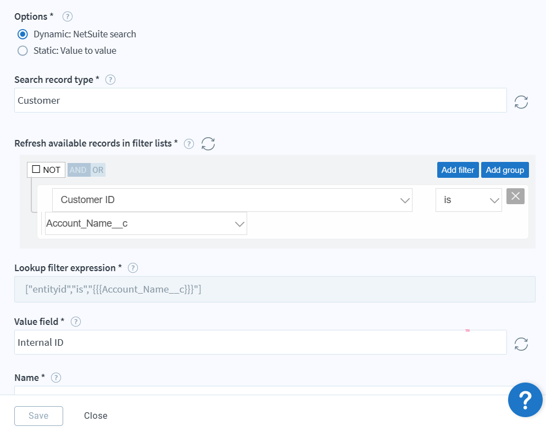546x427 pixels.
Task: Click help icon beside Lookup filter expression
Action: pyautogui.click(x=133, y=268)
